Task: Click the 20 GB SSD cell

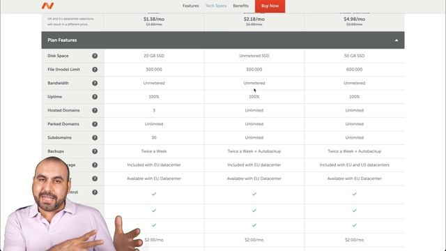Action: pyautogui.click(x=154, y=56)
